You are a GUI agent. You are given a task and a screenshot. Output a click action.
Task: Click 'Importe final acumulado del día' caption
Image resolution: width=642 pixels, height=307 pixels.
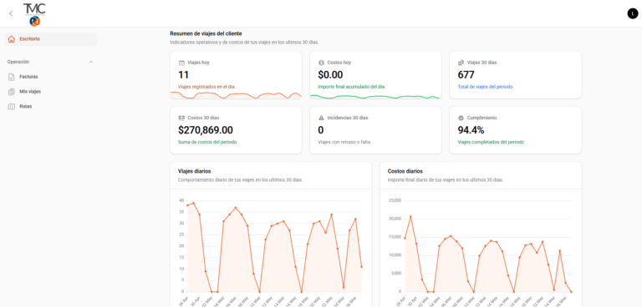[351, 87]
